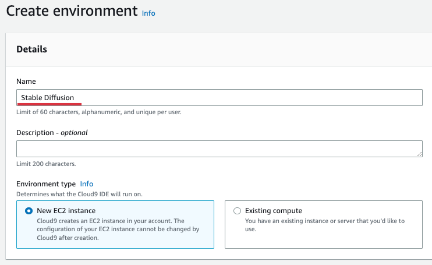Click the "Limit of 60 characters" hint text

pos(98,112)
